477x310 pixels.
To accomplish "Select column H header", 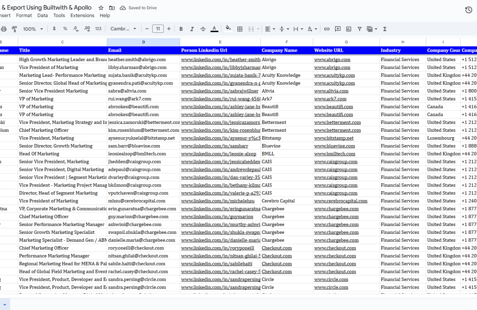I will click(x=402, y=42).
